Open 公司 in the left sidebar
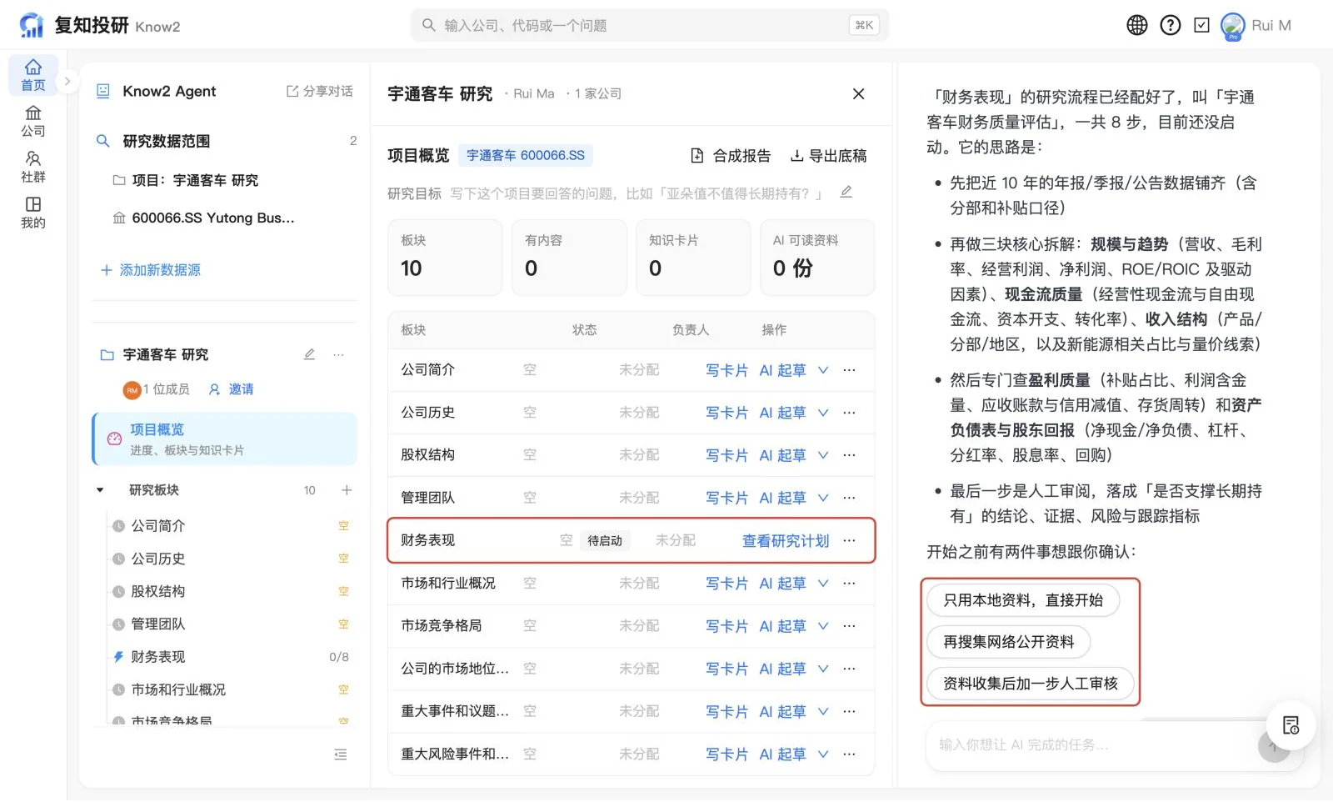The image size is (1333, 802). [x=33, y=122]
